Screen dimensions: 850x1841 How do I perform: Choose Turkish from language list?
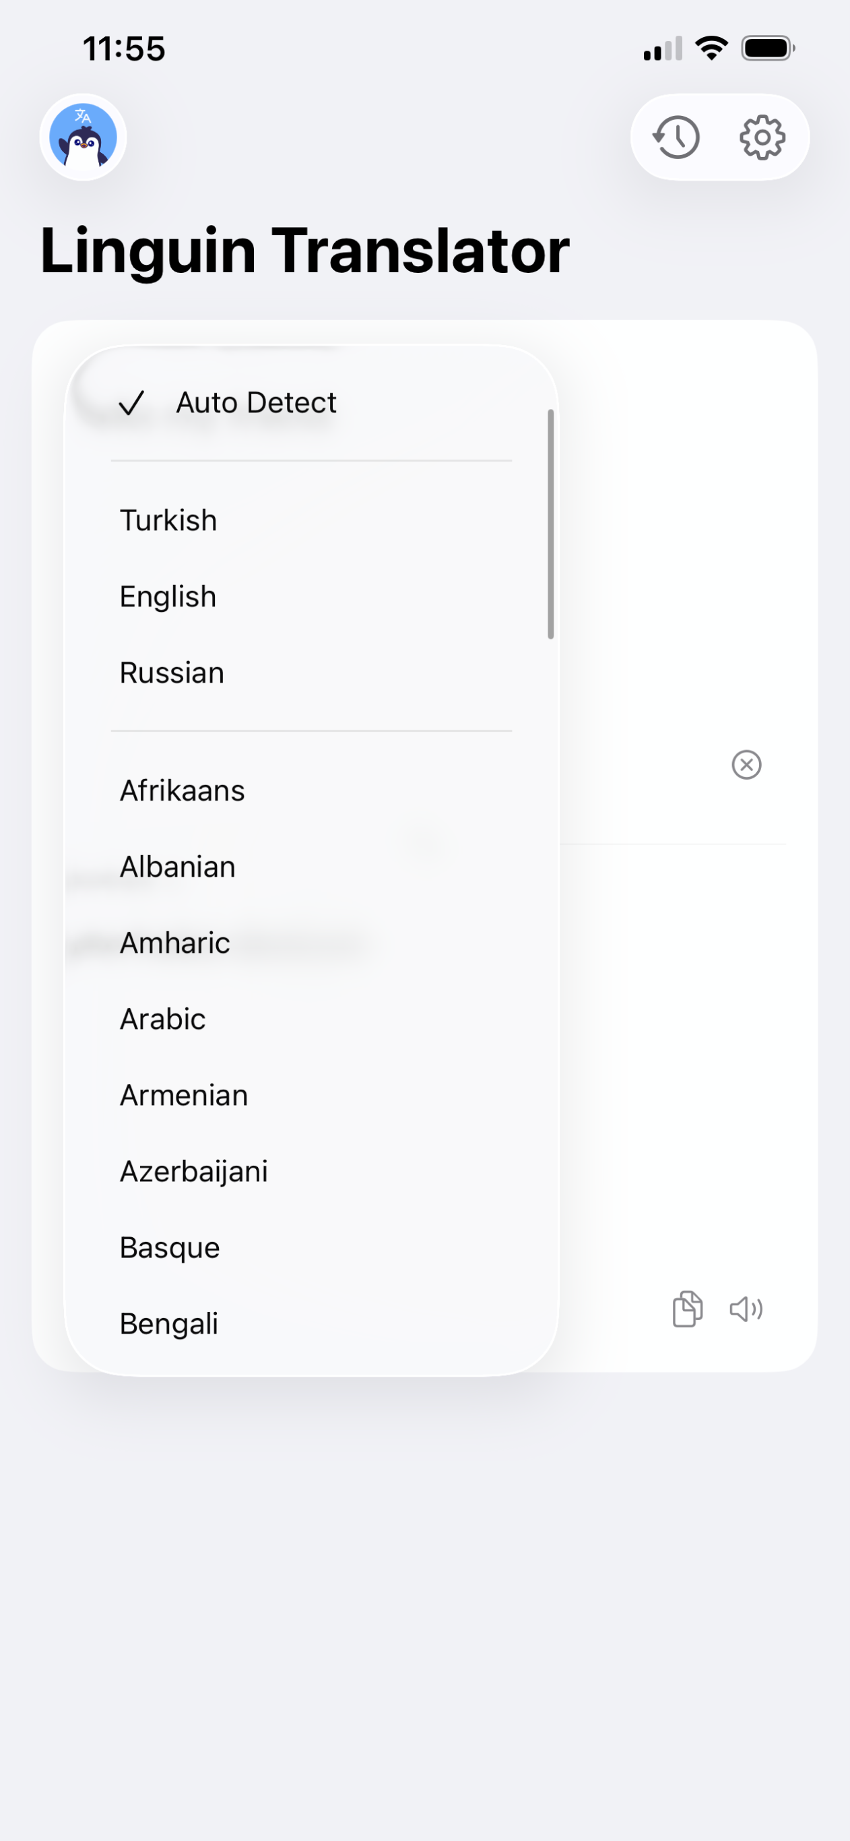(168, 520)
